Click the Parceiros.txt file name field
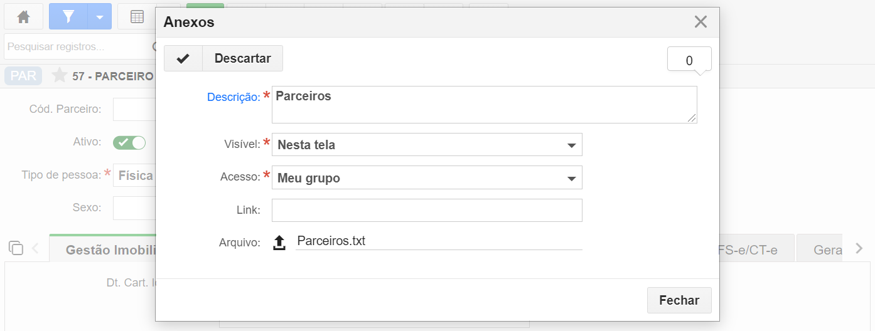 pos(439,241)
